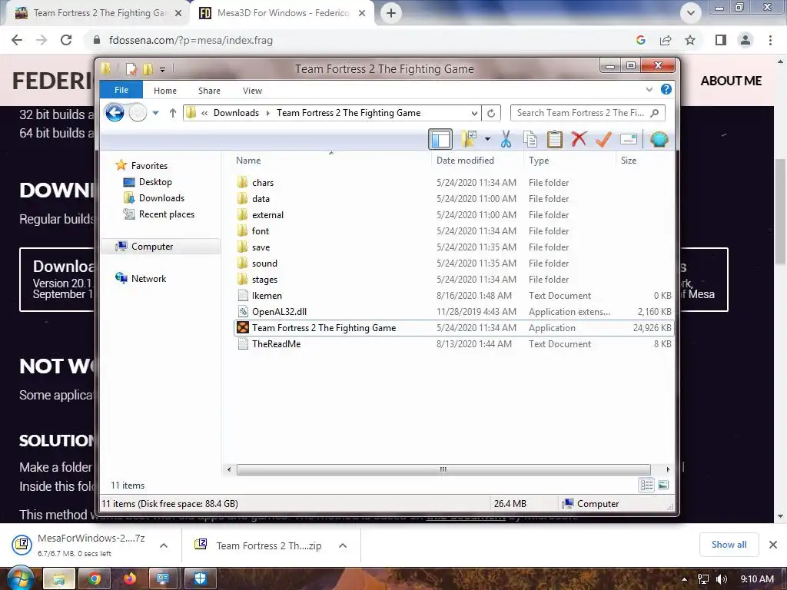Click the Cut scissors icon
Viewport: 787px width, 590px height.
(x=506, y=140)
